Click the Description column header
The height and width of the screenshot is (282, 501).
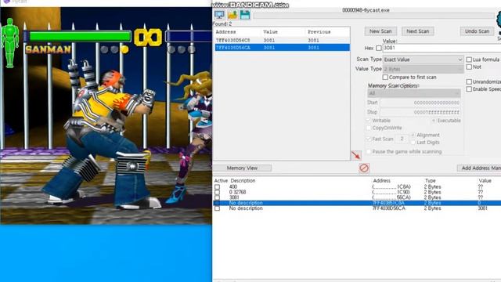(243, 181)
